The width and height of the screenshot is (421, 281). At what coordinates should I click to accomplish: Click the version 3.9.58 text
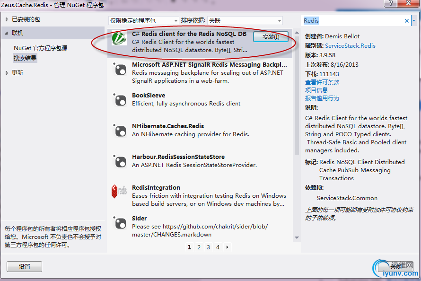327,55
